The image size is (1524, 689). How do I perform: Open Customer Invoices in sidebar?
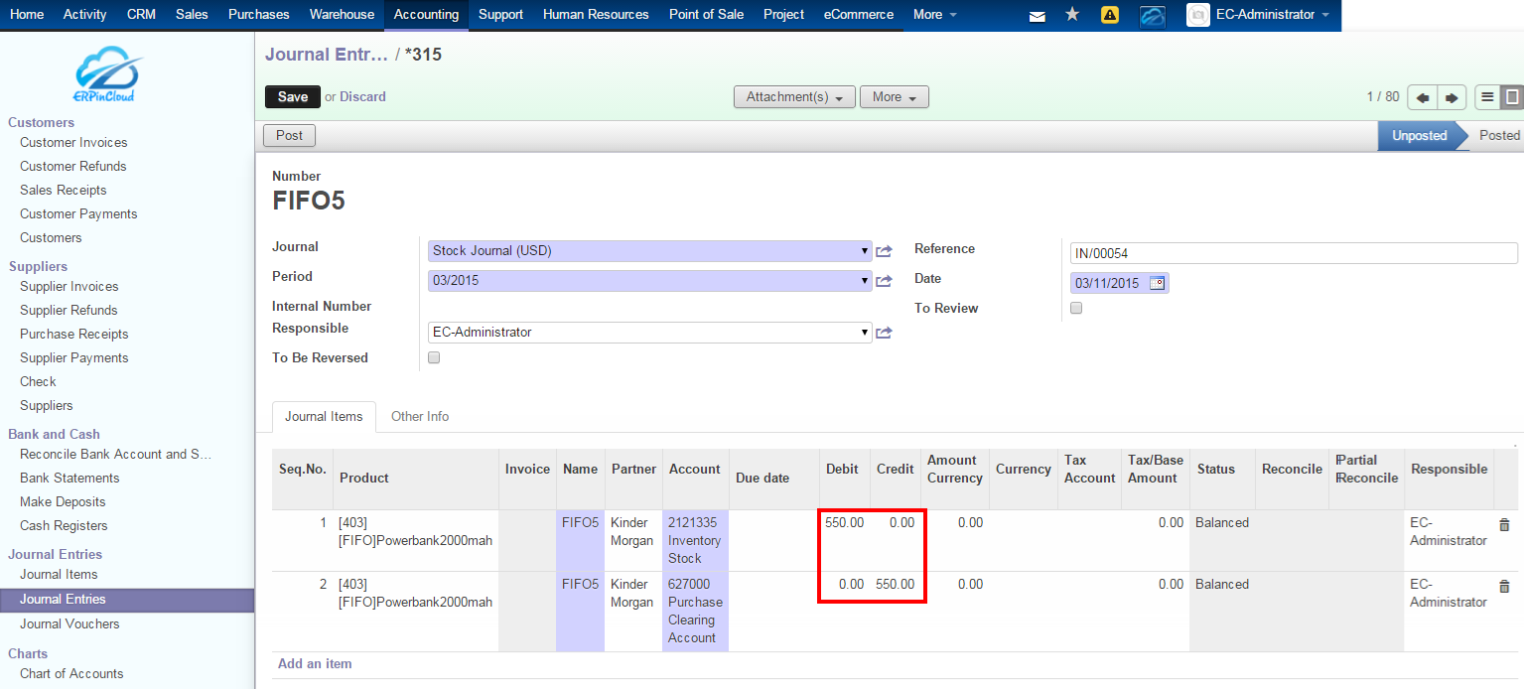pos(73,143)
